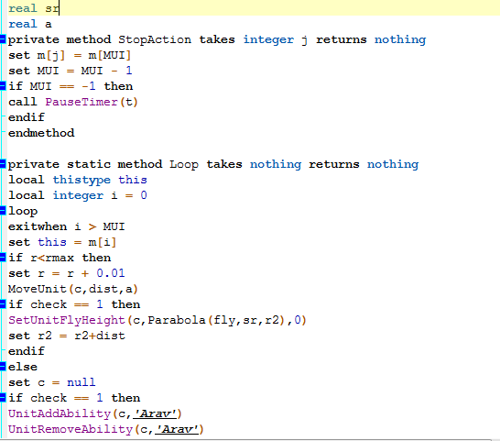The height and width of the screenshot is (441, 500).
Task: Click the 'Arav' rawcode in UnitAddAbility
Action: pyautogui.click(x=155, y=413)
